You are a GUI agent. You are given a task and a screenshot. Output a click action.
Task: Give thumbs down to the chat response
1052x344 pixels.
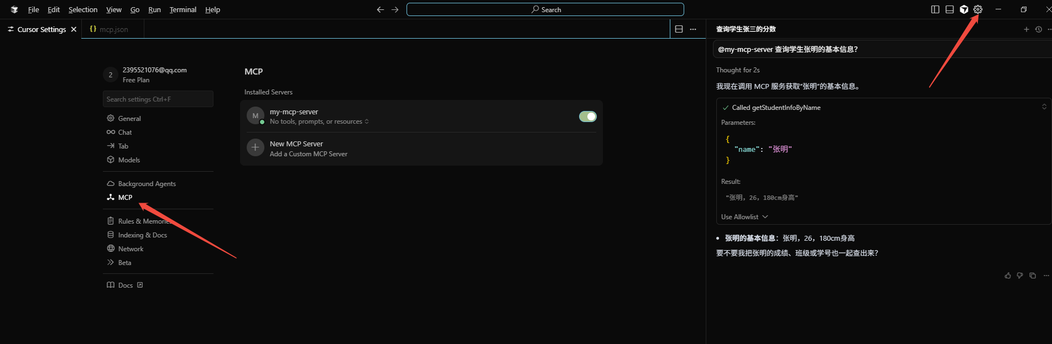[x=1020, y=276]
